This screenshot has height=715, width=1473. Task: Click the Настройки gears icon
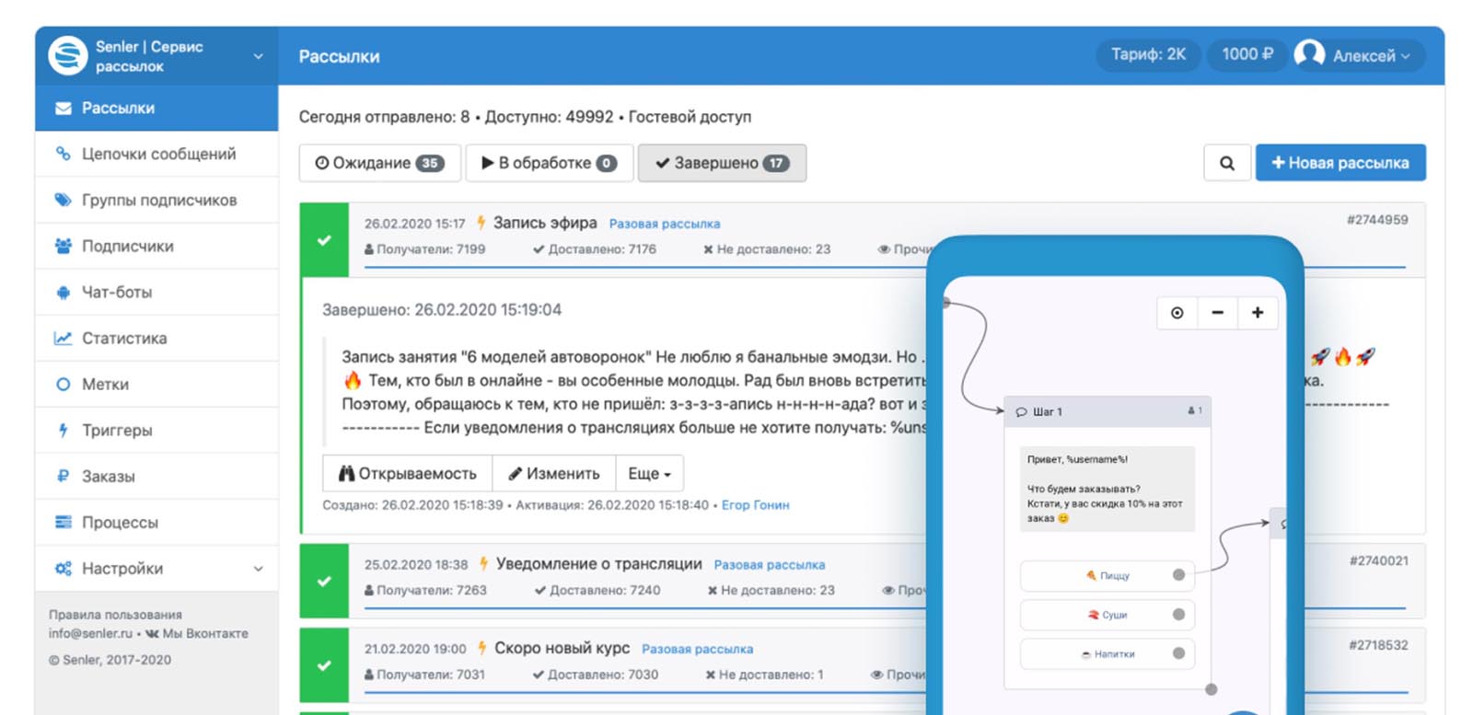click(x=63, y=569)
